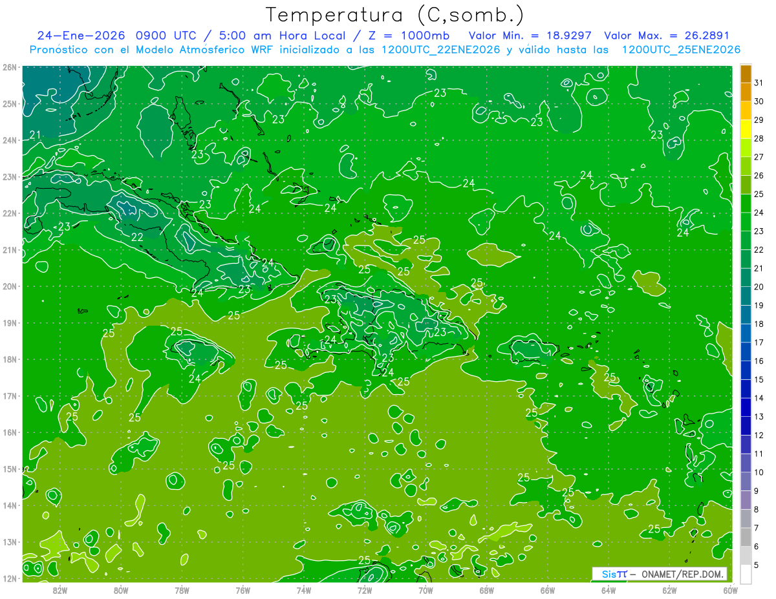Click the bright yellow legend swatch between 28 and 29
Viewport: 776px width, 599px height.
pyautogui.click(x=746, y=129)
